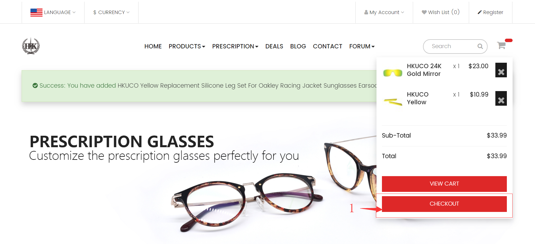Viewport: 535px width, 244px height.
Task: Expand the Currency dropdown
Action: pos(111,12)
